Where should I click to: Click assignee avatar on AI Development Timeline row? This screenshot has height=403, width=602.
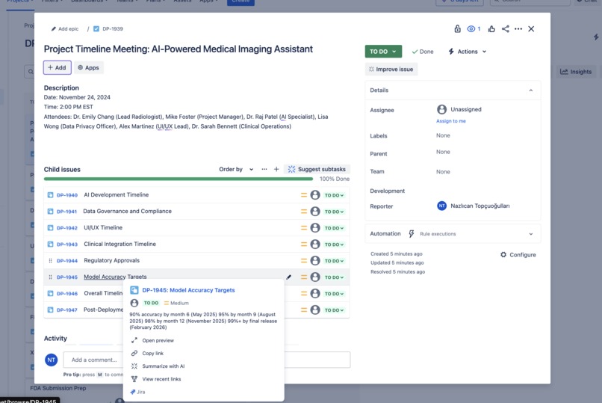click(x=315, y=195)
